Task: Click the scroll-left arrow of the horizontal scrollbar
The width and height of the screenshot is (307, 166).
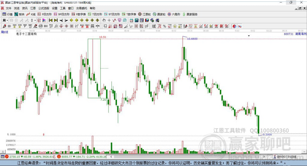Action: pos(111,157)
